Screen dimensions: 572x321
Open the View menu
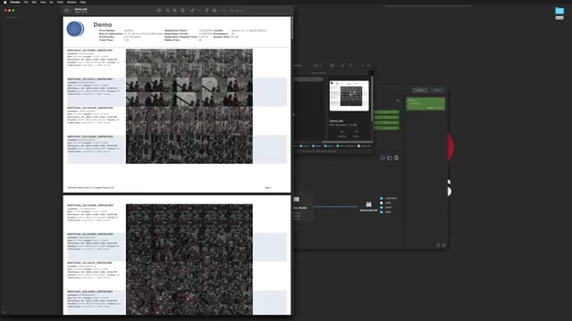pos(43,2)
